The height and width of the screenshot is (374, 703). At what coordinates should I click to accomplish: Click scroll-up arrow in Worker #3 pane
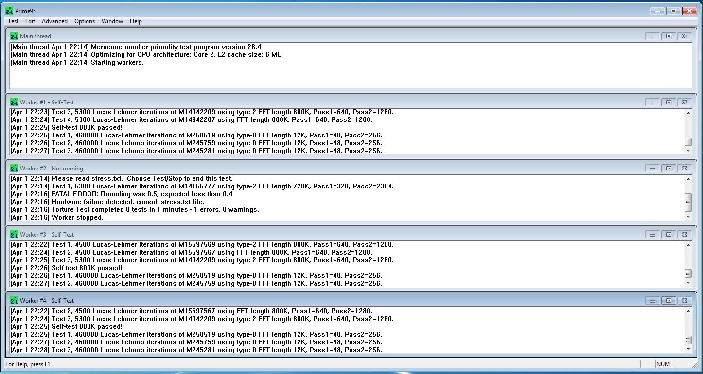click(688, 245)
